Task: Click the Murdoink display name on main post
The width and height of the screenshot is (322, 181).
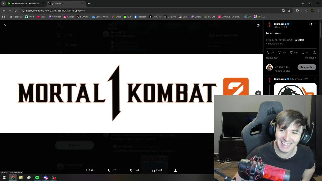Action: tap(280, 24)
